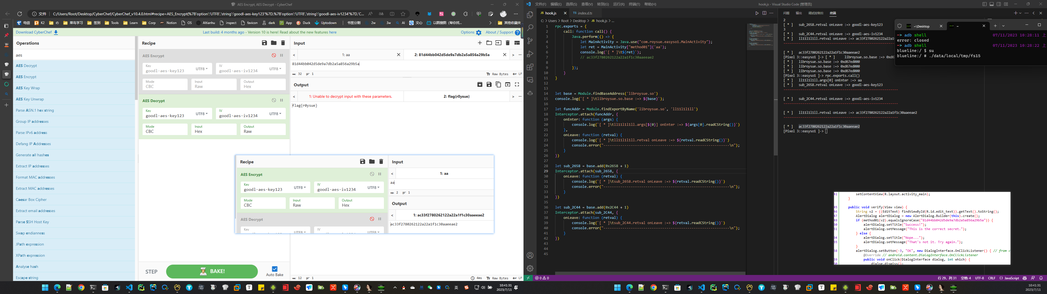Click the STEP button
The image size is (1047, 294).
coord(151,272)
